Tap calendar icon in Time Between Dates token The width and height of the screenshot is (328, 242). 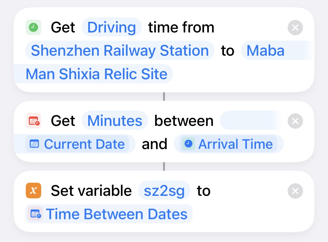click(x=35, y=214)
